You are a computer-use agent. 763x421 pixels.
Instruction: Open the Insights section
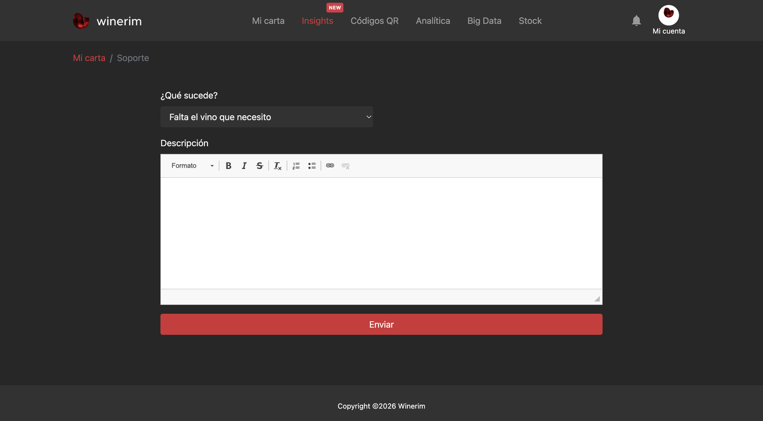click(317, 21)
